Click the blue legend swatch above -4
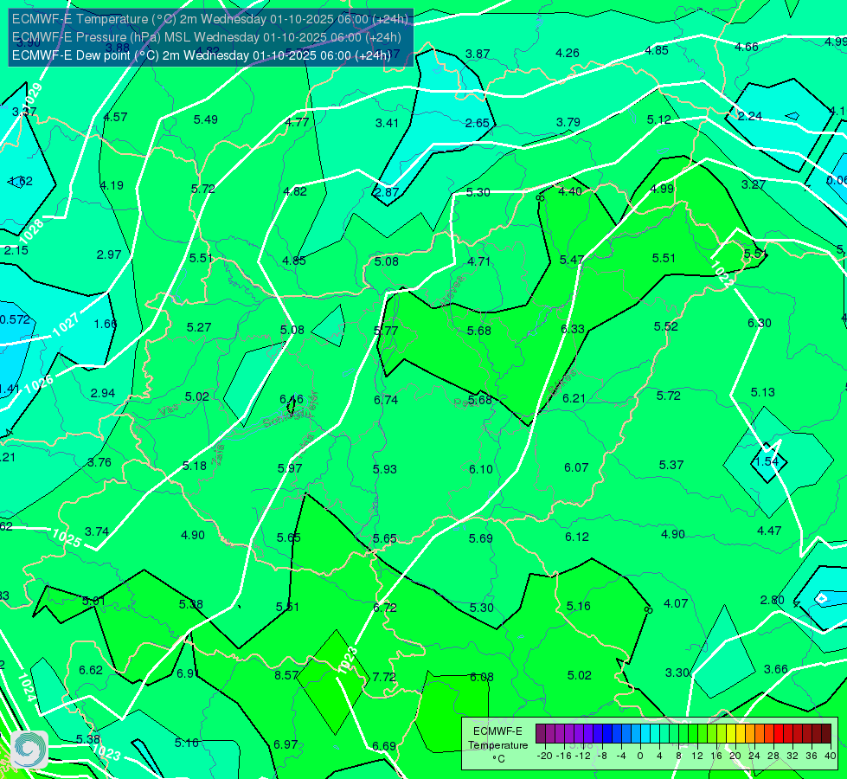Viewport: 847px width, 779px height. coord(617,734)
